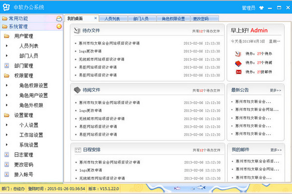Select 日志管理 in the sidebar
The image size is (292, 194).
click(x=24, y=155)
